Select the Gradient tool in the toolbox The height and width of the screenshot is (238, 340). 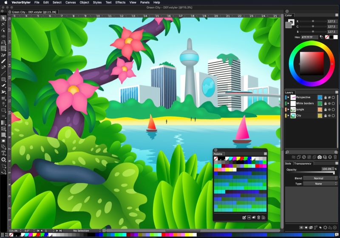(x=3, y=122)
